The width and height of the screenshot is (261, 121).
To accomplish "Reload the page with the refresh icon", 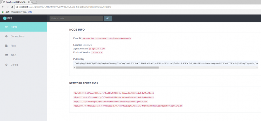I will 12,7.
